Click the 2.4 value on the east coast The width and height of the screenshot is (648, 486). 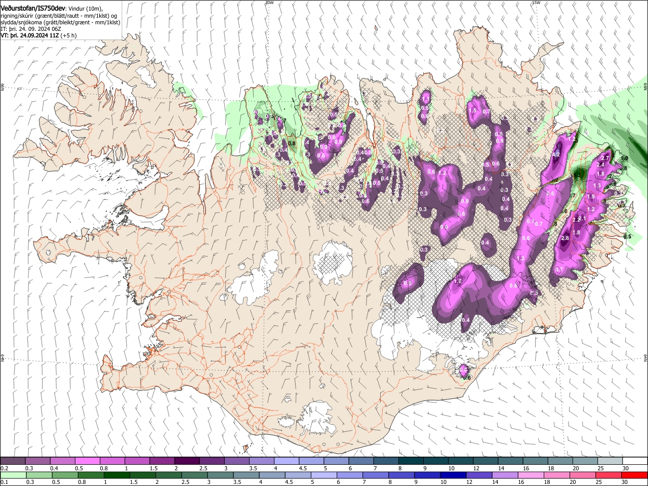[601, 165]
